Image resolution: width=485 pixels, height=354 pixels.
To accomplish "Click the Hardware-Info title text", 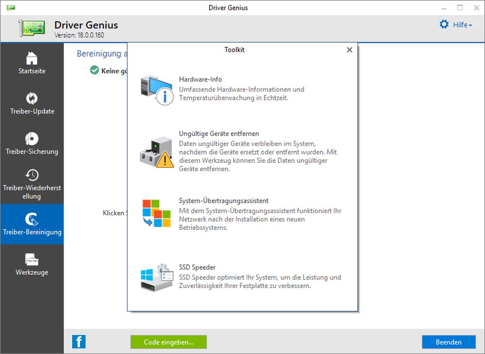I will pos(200,80).
